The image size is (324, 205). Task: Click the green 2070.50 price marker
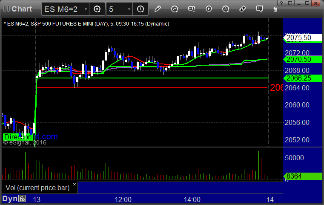303,59
